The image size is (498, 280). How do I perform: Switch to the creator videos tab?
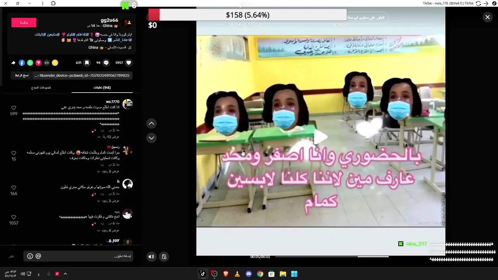pyautogui.click(x=41, y=87)
